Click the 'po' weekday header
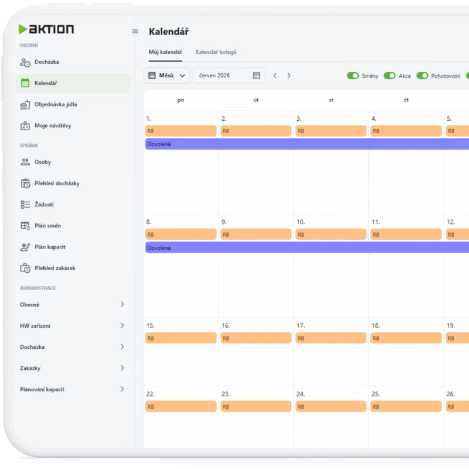The width and height of the screenshot is (469, 469). 181,100
